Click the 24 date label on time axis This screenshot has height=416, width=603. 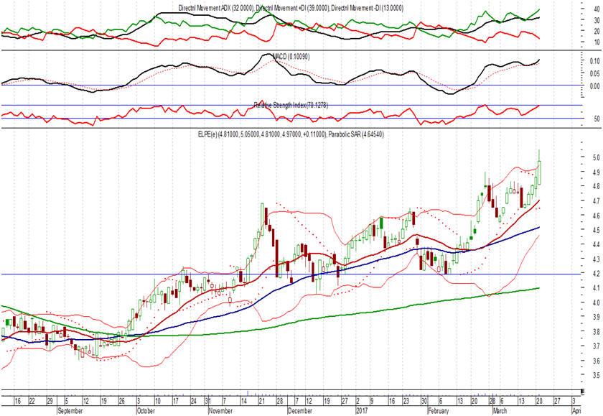click(x=194, y=402)
